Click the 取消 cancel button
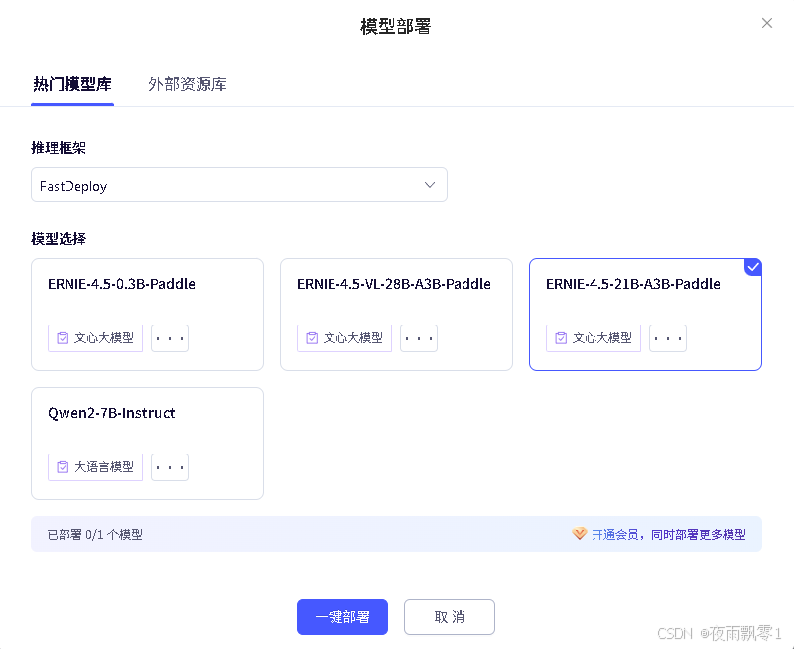Viewport: 794px width, 649px height. point(450,617)
